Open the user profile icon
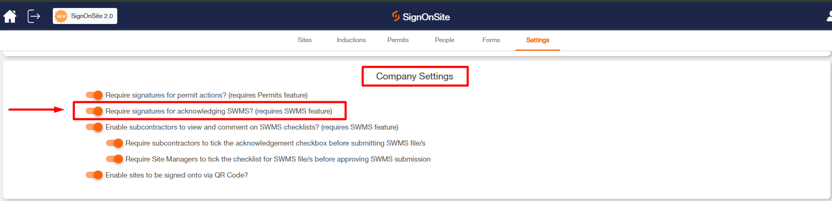Screen dimensions: 832x201 click(828, 17)
